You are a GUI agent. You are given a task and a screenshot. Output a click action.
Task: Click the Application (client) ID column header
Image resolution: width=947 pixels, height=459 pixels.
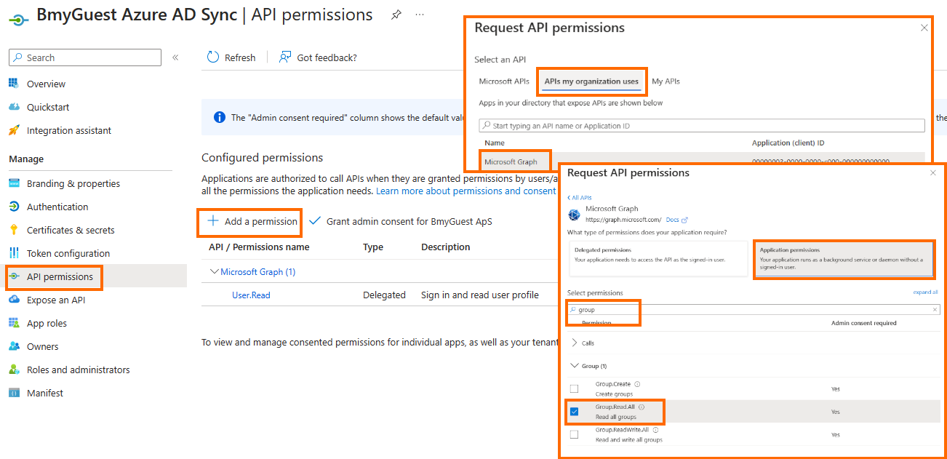788,143
